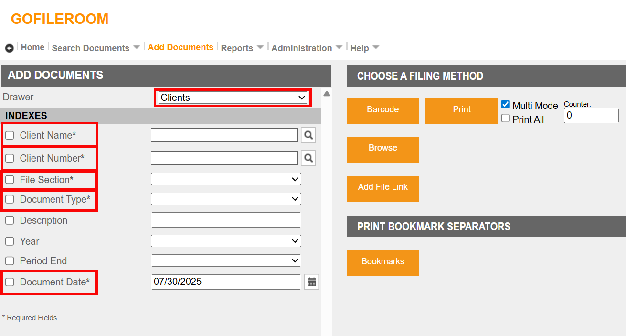Click the scroll up arrow beside Drawer
The height and width of the screenshot is (336, 626).
327,94
